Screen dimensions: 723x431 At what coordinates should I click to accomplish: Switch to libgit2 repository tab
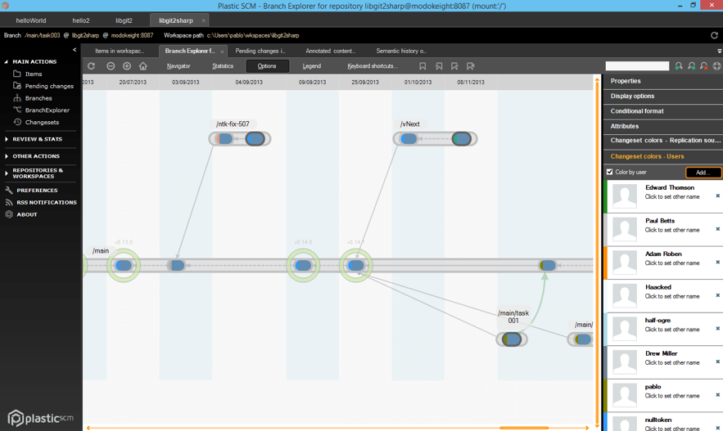(x=124, y=20)
